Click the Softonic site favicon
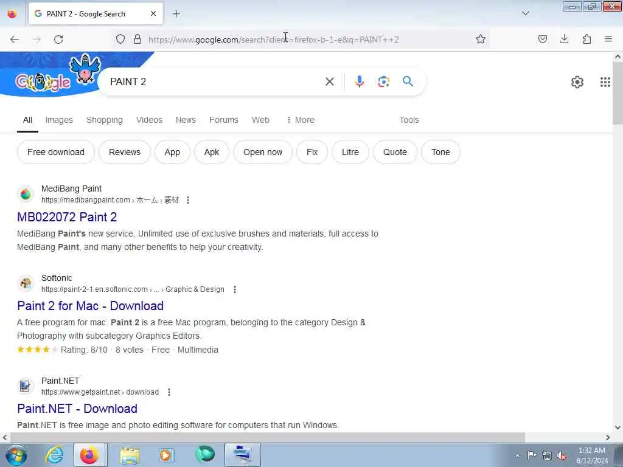 pyautogui.click(x=26, y=283)
